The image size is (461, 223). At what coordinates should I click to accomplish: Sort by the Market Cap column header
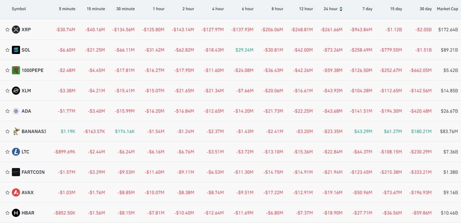coord(447,9)
